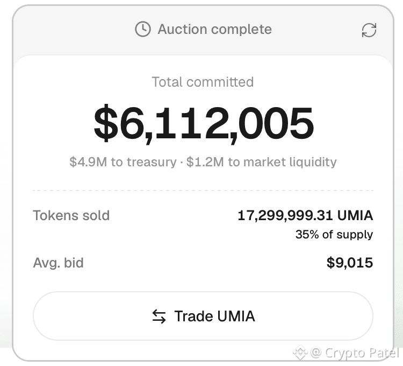Screen dimensions: 403x366
Task: Click the gray auction status header bar
Action: click(x=203, y=30)
